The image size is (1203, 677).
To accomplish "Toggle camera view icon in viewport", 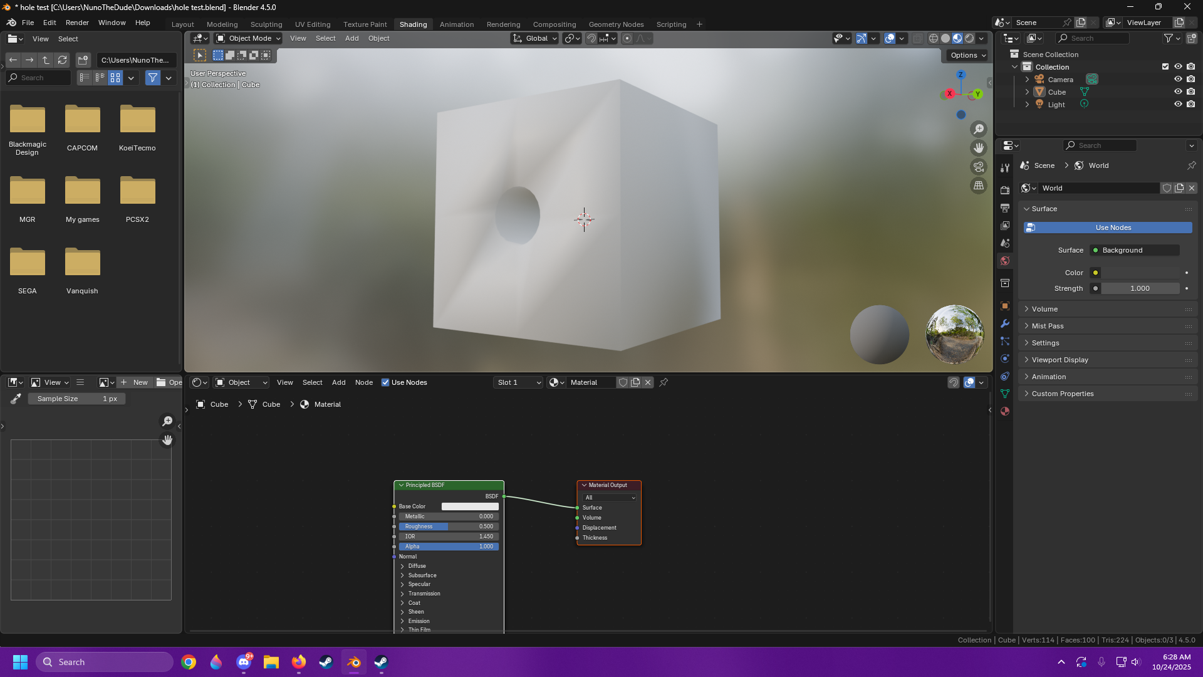I will [x=979, y=167].
